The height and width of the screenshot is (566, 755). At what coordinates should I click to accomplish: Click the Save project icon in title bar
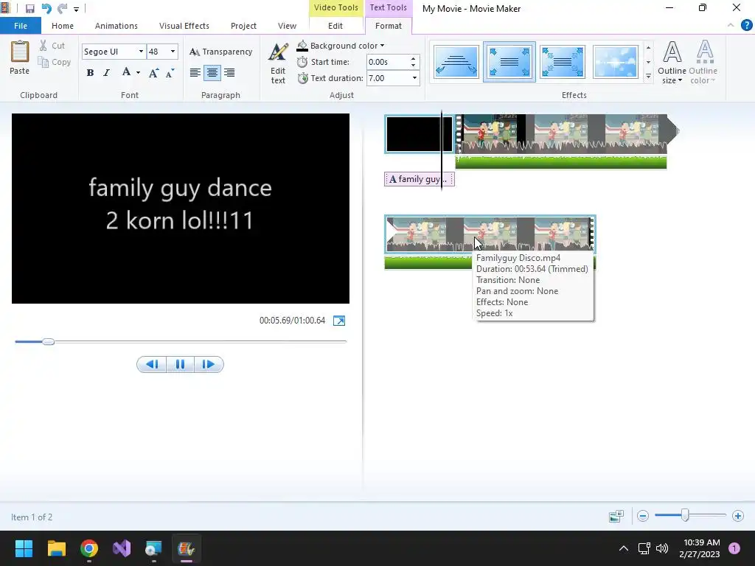click(29, 8)
